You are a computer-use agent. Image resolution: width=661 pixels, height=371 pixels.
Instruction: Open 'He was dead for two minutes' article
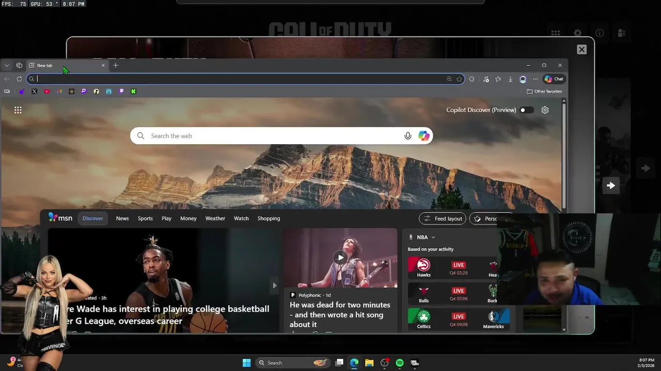click(340, 314)
